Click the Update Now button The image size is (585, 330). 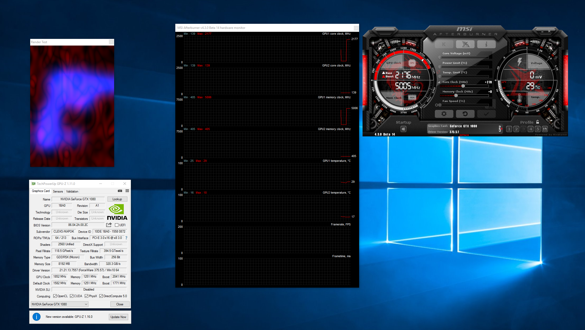click(x=118, y=317)
